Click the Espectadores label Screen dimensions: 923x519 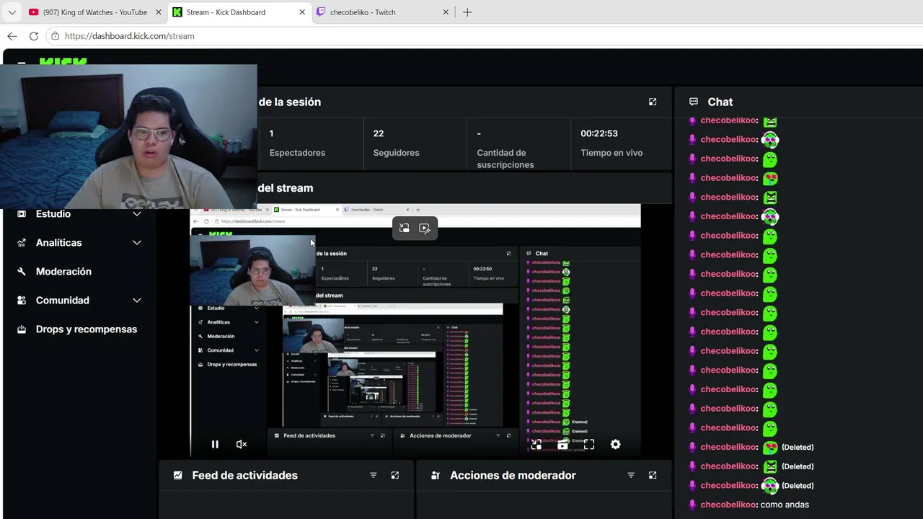(x=297, y=153)
